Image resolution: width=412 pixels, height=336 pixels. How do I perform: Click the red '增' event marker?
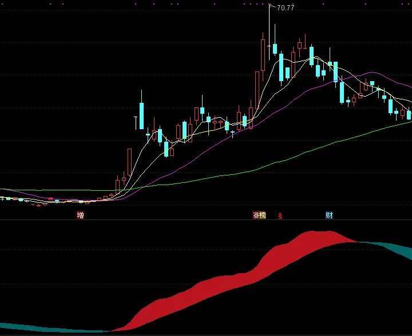click(81, 215)
